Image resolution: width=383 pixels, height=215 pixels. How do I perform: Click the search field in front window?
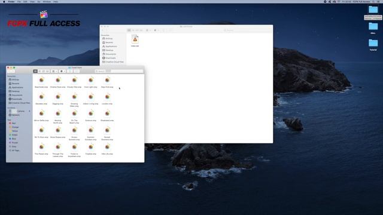coord(119,71)
